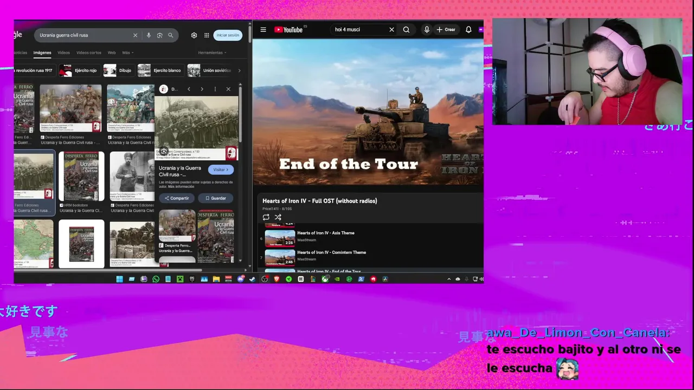
Task: Click the Compartir share button
Action: point(177,198)
